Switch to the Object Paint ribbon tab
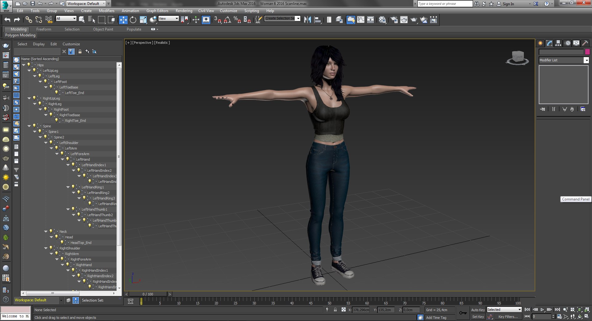Screen dimensions: 592x321 tap(103, 29)
